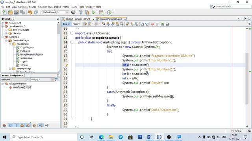Screen dimensions: 252x141
Task: Click the Stop Macro Recording square icon
Action: coord(157,24)
